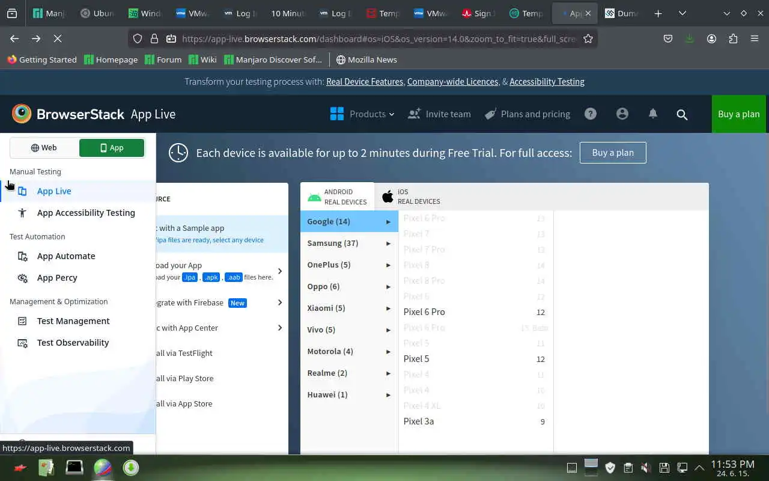769x481 pixels.
Task: Click the search magnifier icon
Action: click(x=682, y=114)
